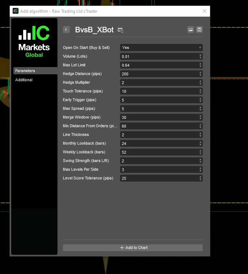
Task: Adjust Level Score Tolerance stepper arrows
Action: coord(200,178)
